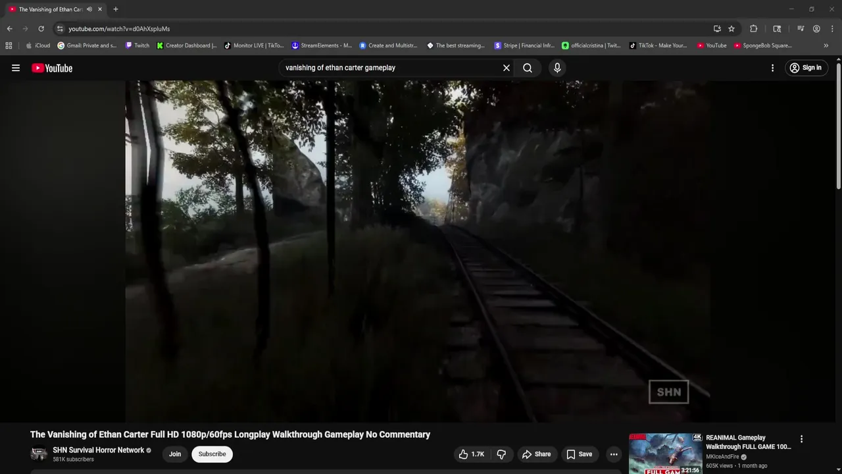This screenshot has height=474, width=842.
Task: Visit MKIceAndFire channel name
Action: tap(722, 457)
